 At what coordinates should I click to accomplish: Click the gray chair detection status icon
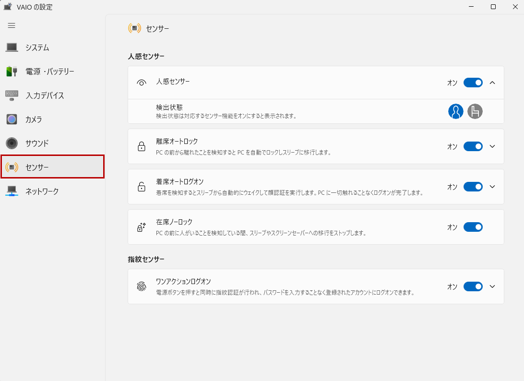click(x=475, y=111)
